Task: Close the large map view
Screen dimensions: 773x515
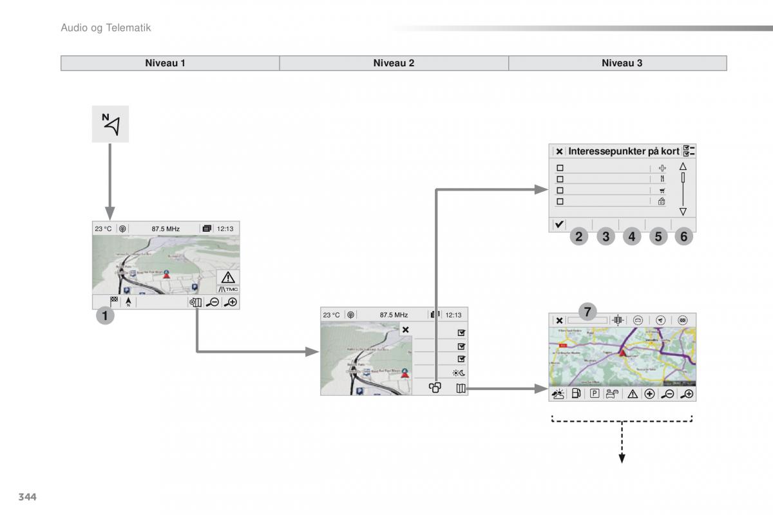Action: tap(559, 320)
